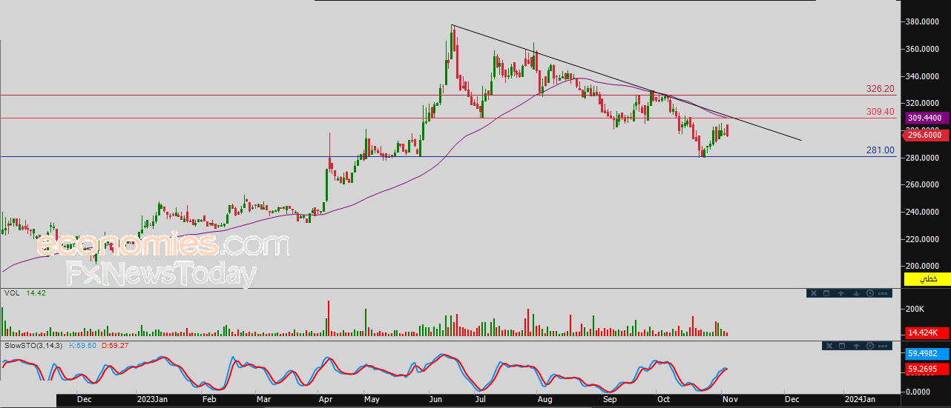Maximize the SlowSTO indicator pane
This screenshot has width=951, height=408.
tap(842, 346)
